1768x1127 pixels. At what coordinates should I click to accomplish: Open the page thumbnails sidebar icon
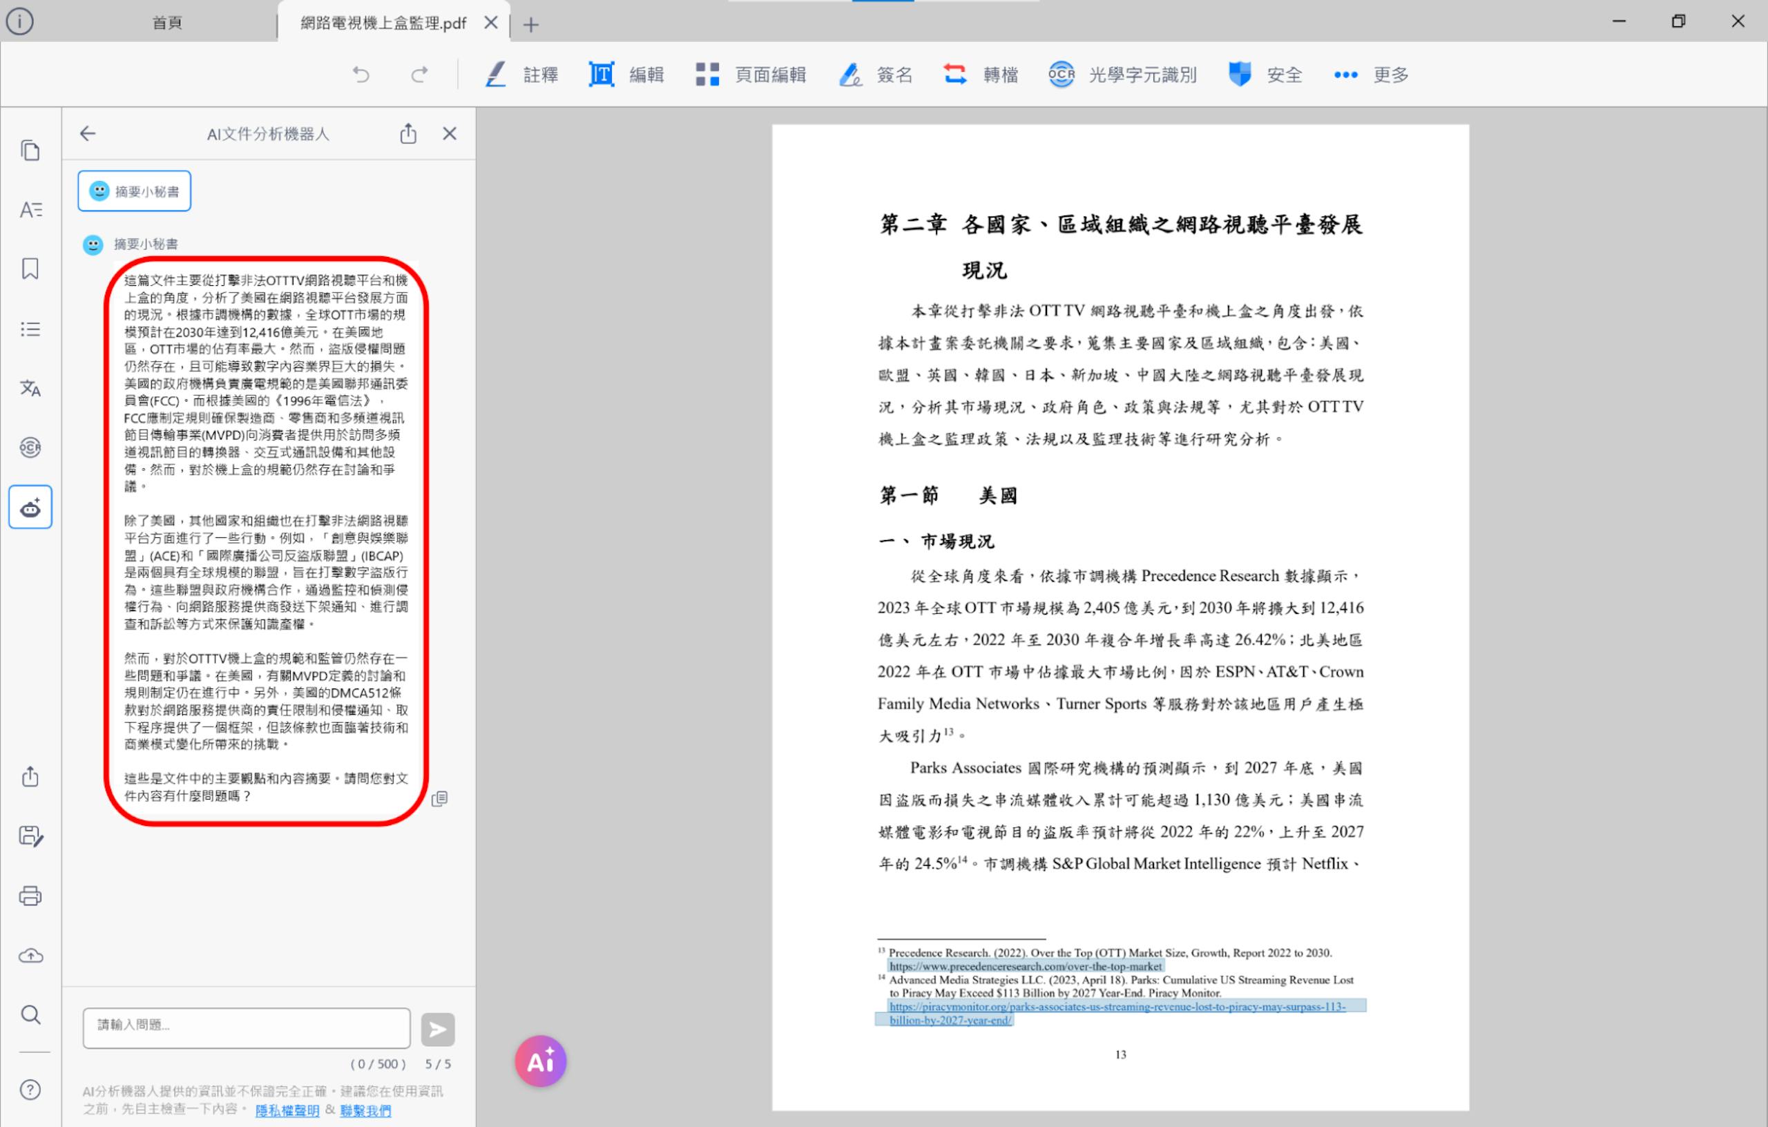click(30, 151)
